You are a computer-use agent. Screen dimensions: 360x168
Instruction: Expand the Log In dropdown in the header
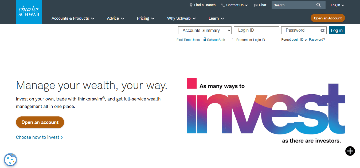337,5
